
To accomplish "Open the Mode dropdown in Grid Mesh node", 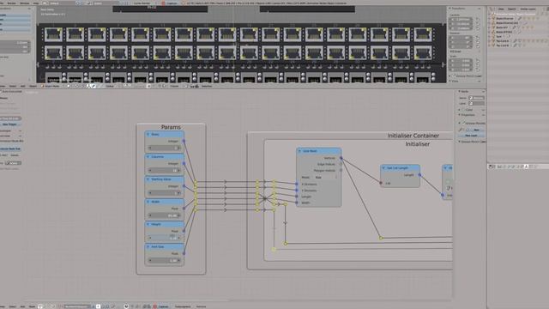I will point(326,178).
